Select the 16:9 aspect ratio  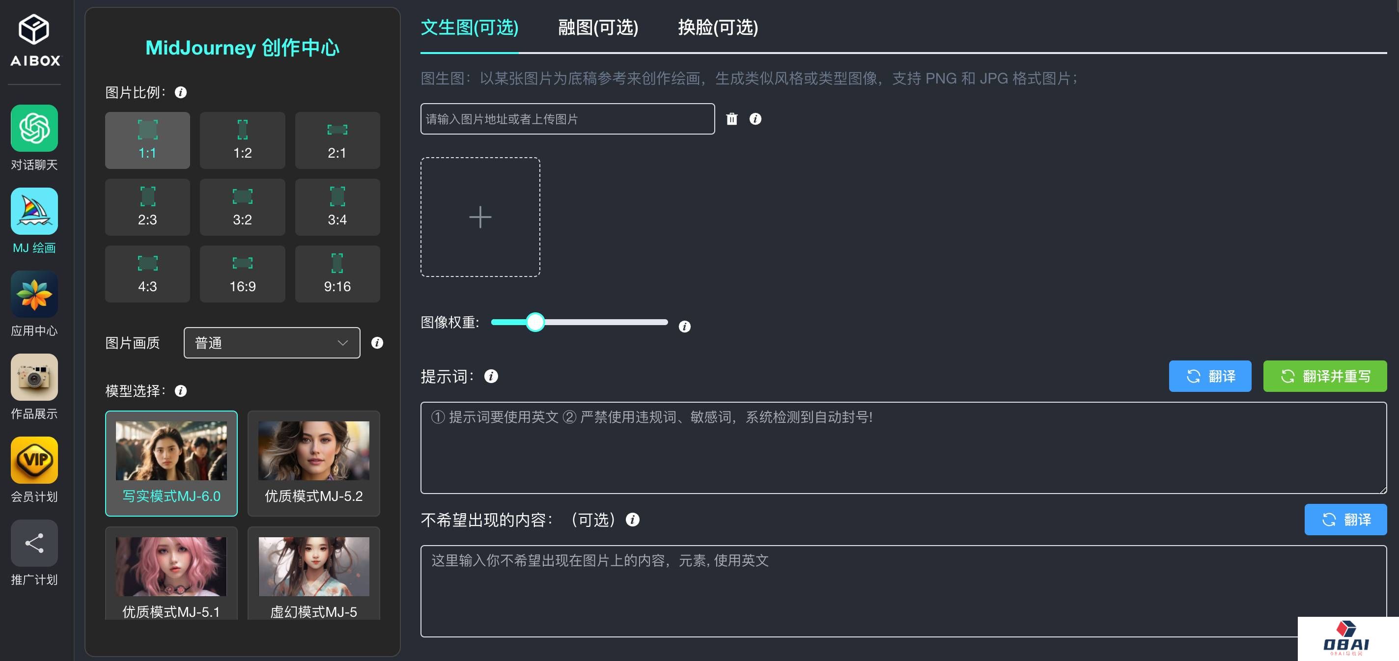point(242,274)
